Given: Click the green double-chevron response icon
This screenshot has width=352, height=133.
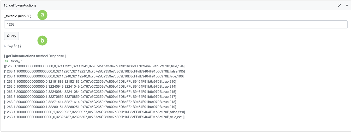Looking at the screenshot, I should pyautogui.click(x=7, y=61).
